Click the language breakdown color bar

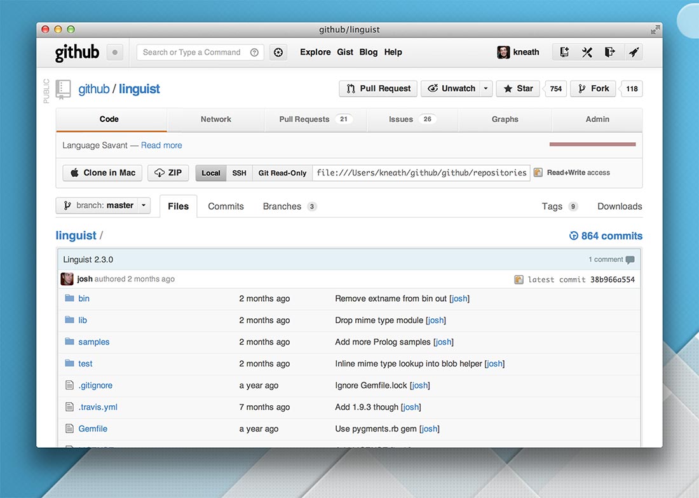[x=592, y=145]
